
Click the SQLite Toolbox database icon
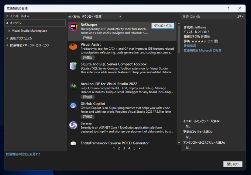click(73, 66)
